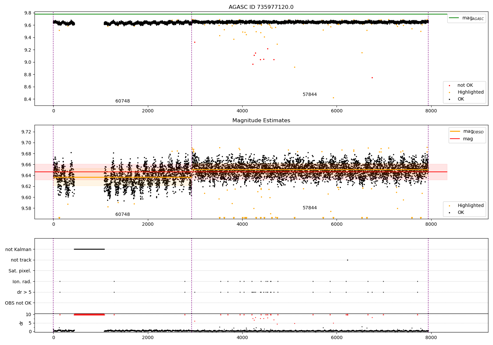Select mag OBSID legend entry in middle plot
Screen dimensions: 493x345
467,131
